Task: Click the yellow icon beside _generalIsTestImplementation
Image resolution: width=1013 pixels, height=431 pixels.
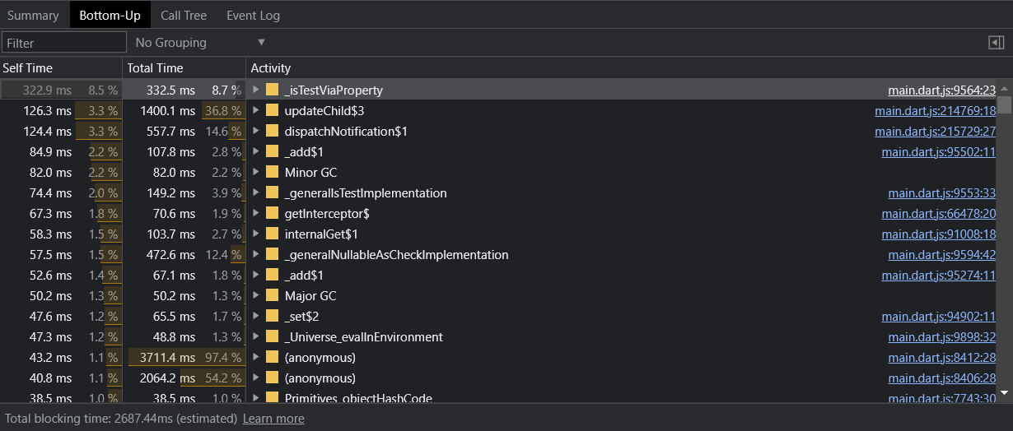Action: pos(272,192)
